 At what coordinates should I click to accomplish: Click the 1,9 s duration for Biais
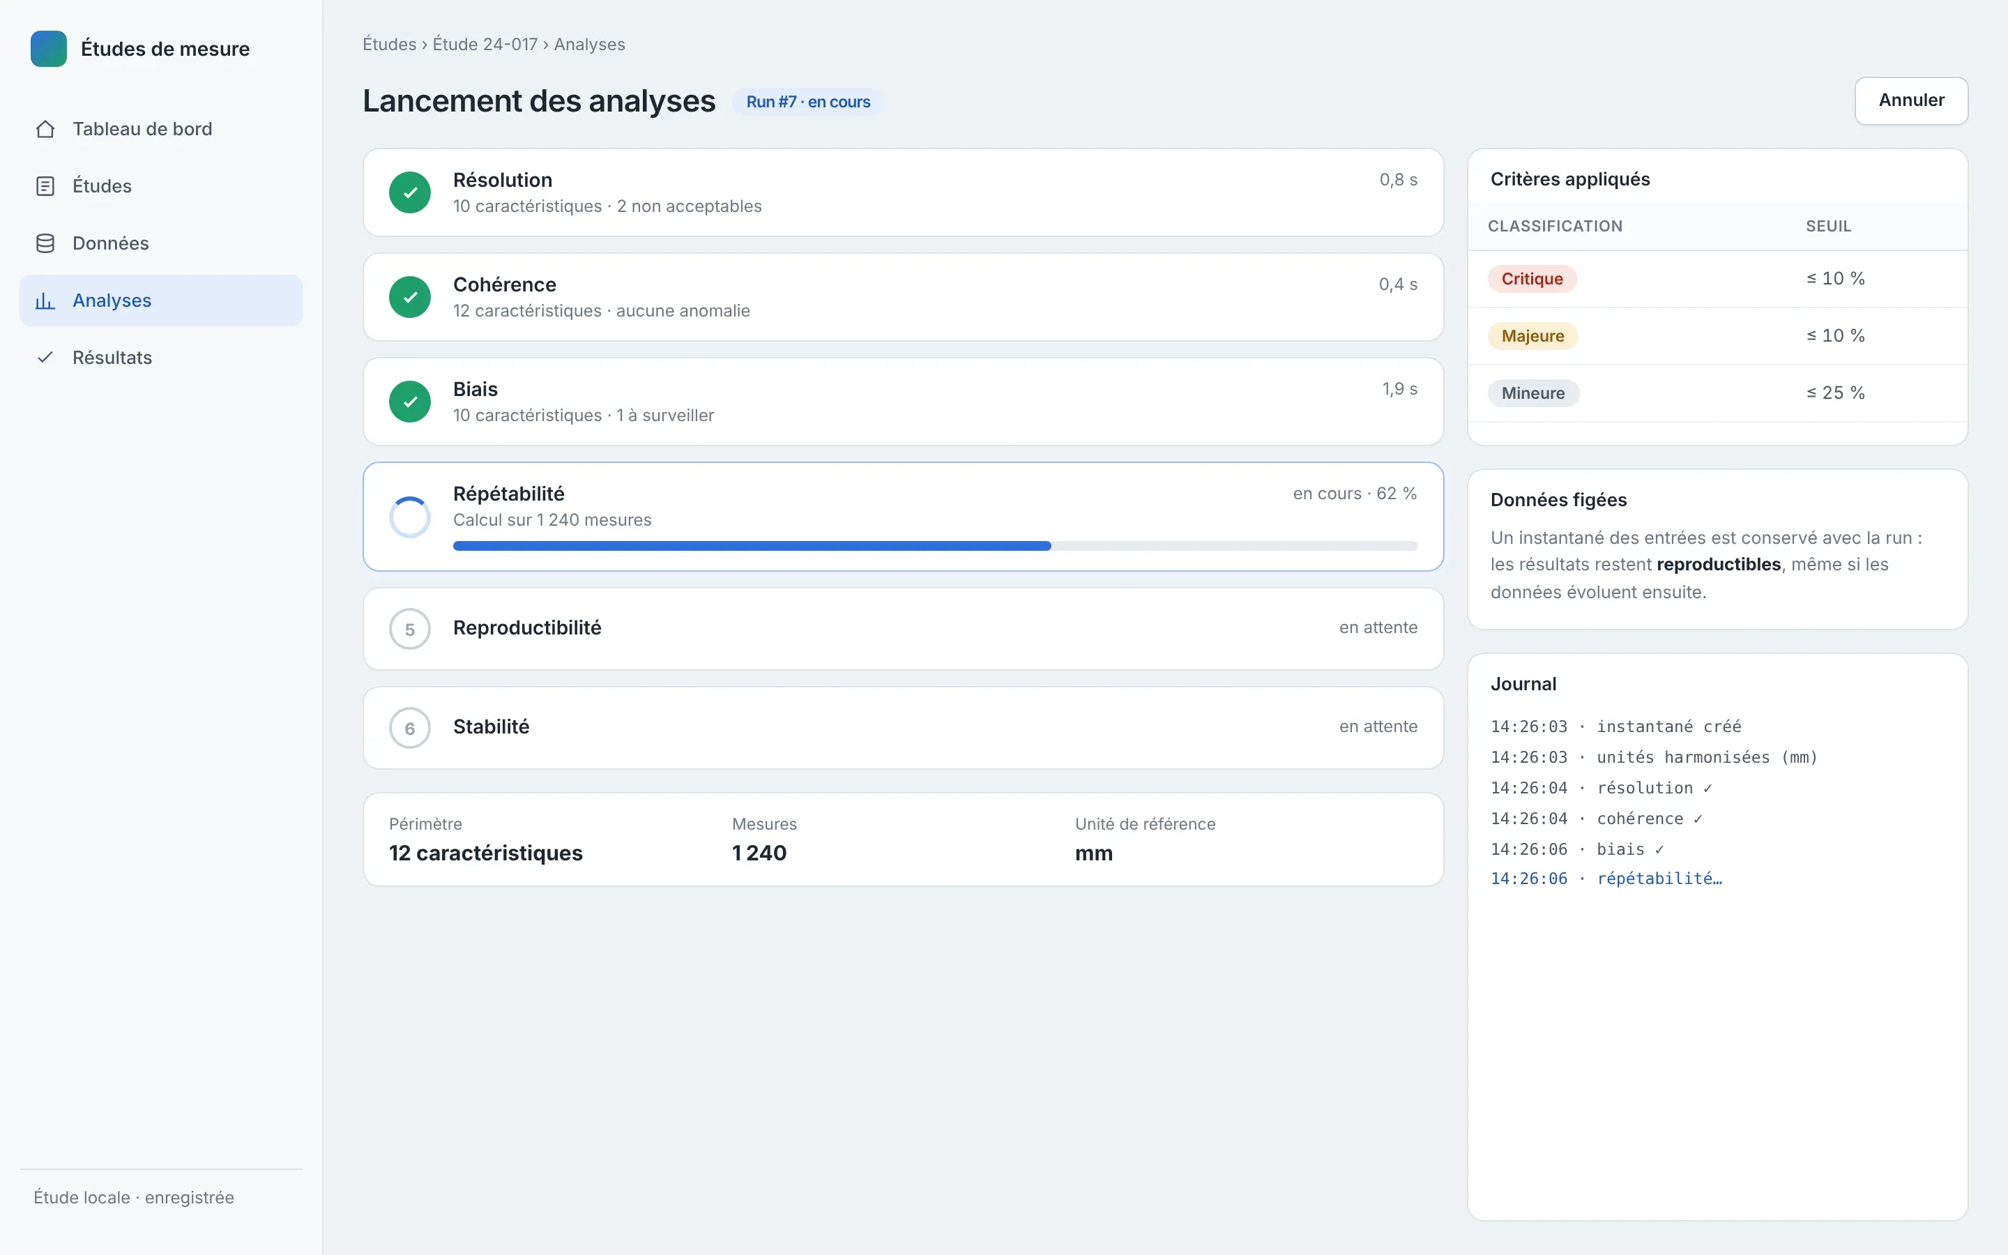(1400, 388)
